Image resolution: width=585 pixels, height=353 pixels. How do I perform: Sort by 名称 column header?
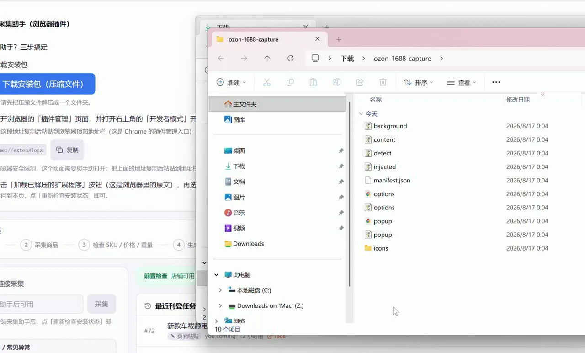376,100
